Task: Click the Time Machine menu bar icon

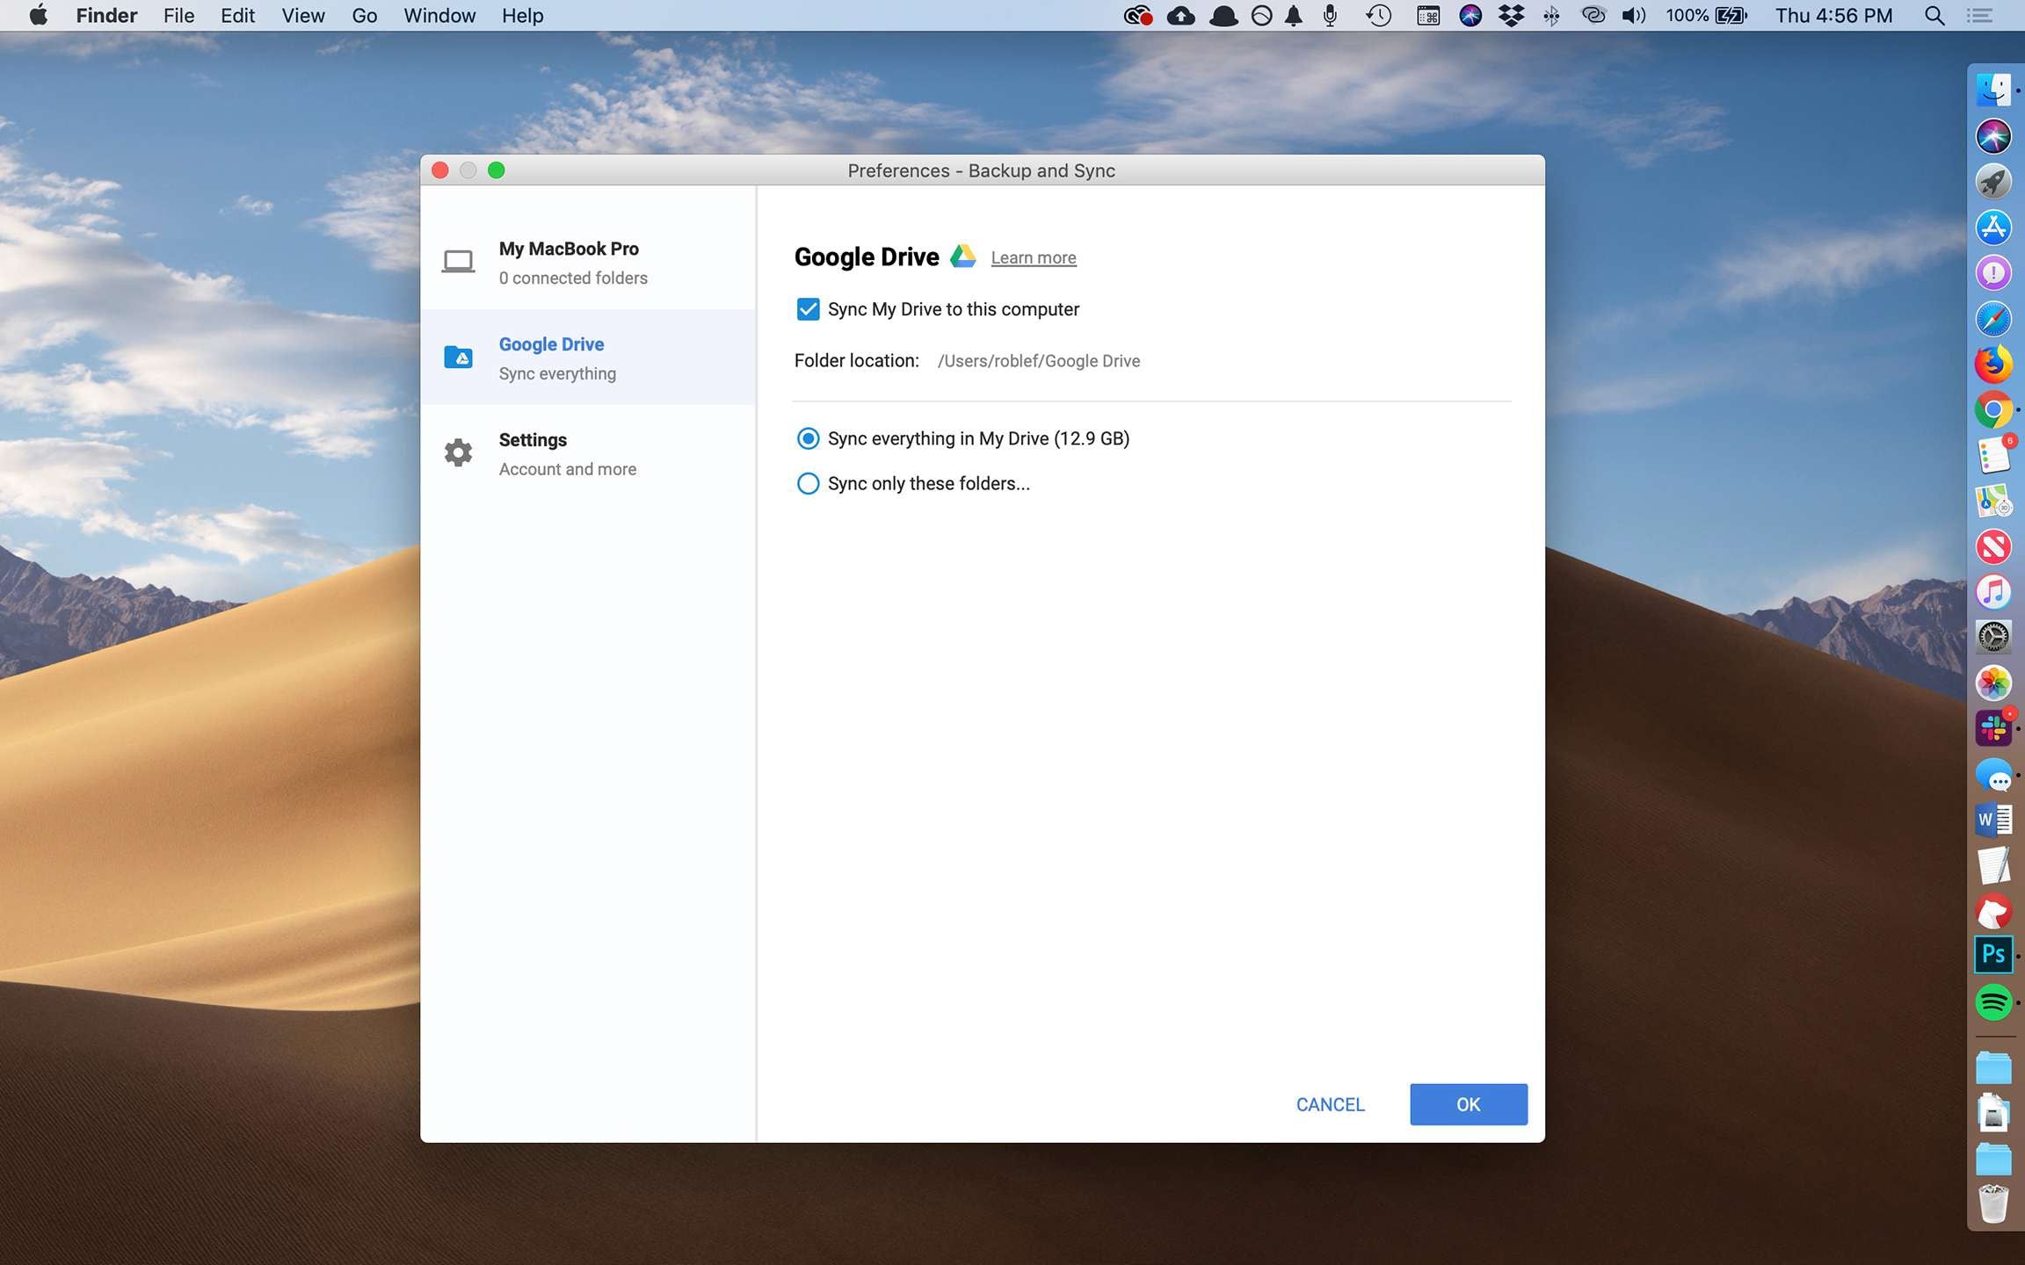Action: [1378, 16]
